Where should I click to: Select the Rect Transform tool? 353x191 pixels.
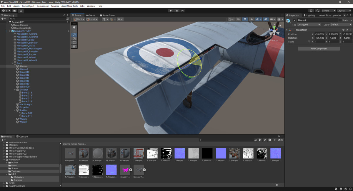pos(74,42)
